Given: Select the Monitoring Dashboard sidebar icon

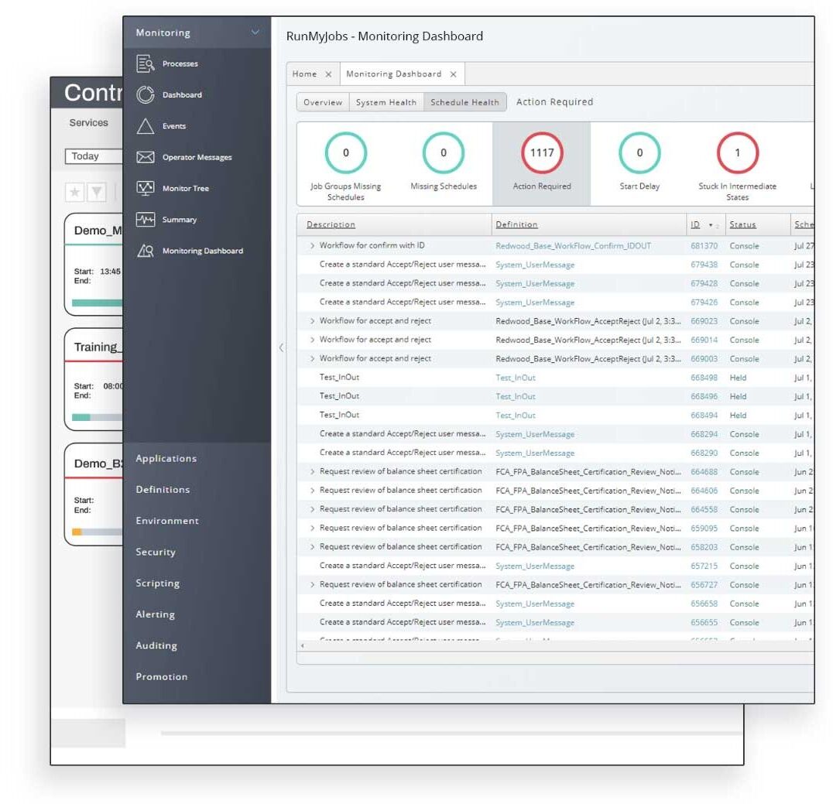Looking at the screenshot, I should pos(146,251).
